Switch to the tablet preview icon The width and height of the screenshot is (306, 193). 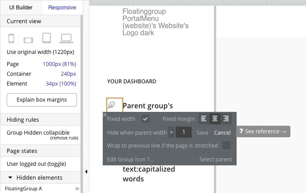click(47, 39)
